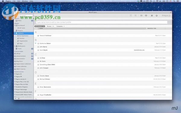Select By Importance contact grouping
Screen dimensions: 181x113
tap(24, 36)
